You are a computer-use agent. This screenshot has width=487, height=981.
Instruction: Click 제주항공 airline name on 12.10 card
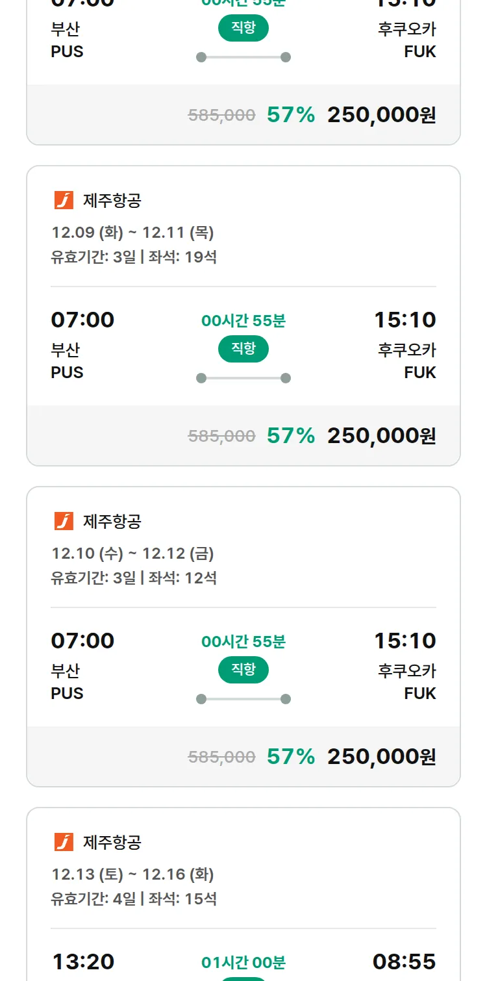point(112,521)
